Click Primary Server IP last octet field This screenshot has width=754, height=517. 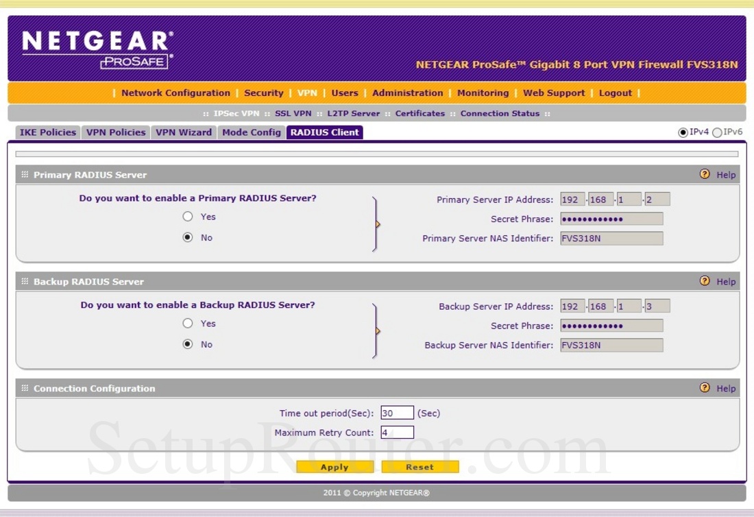point(657,199)
